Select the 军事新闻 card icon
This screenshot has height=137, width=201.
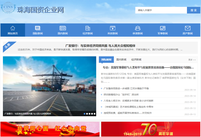tap(163, 28)
